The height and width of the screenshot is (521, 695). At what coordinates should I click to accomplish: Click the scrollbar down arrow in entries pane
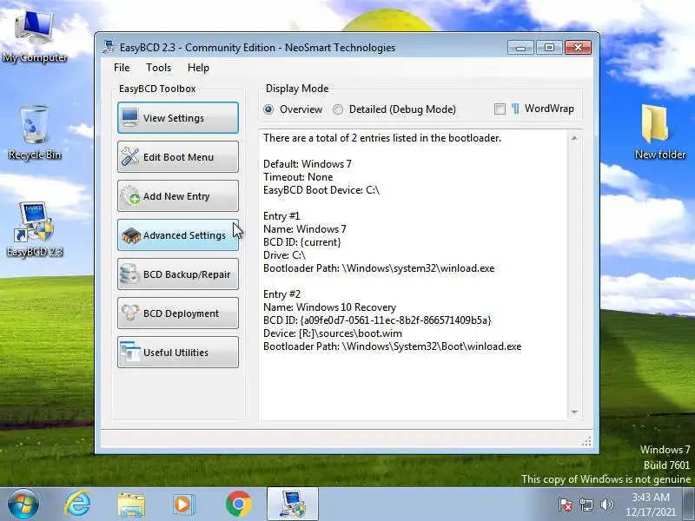574,412
